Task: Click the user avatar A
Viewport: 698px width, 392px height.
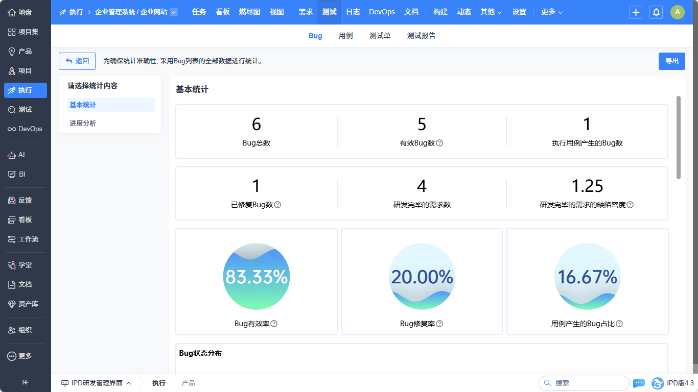Action: [677, 12]
